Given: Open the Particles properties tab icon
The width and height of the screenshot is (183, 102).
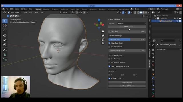Looking at the screenshot, I should [153, 82].
